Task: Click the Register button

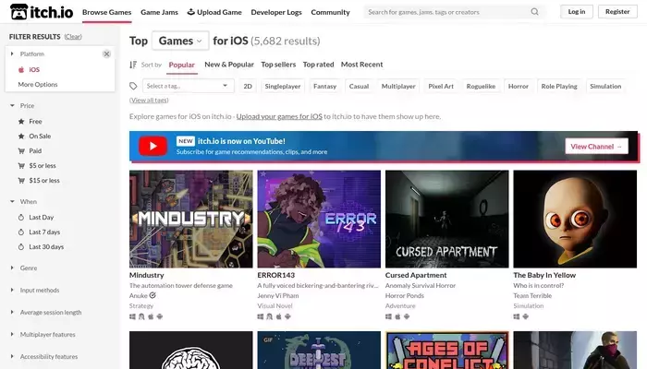Action: pos(617,11)
